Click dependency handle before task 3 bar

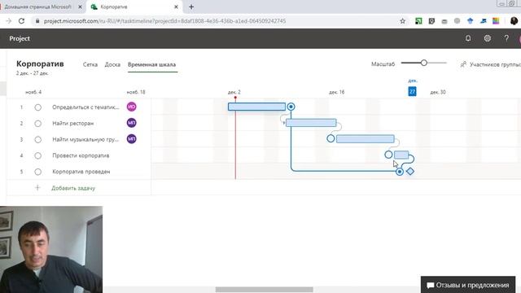[x=331, y=138]
